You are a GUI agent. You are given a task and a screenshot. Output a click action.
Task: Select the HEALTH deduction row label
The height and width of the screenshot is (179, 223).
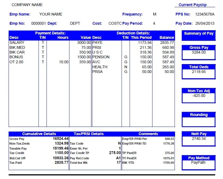100,67
